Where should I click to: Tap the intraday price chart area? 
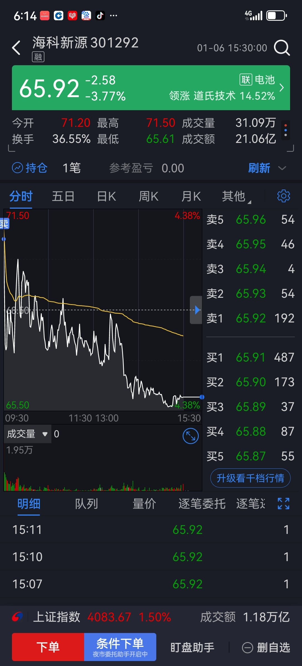tap(103, 310)
